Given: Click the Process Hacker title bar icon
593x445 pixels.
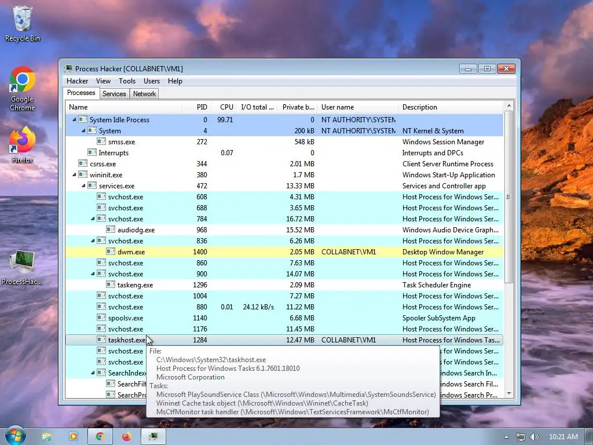Looking at the screenshot, I should [x=68, y=68].
